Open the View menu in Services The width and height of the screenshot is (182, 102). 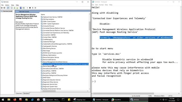[13, 5]
